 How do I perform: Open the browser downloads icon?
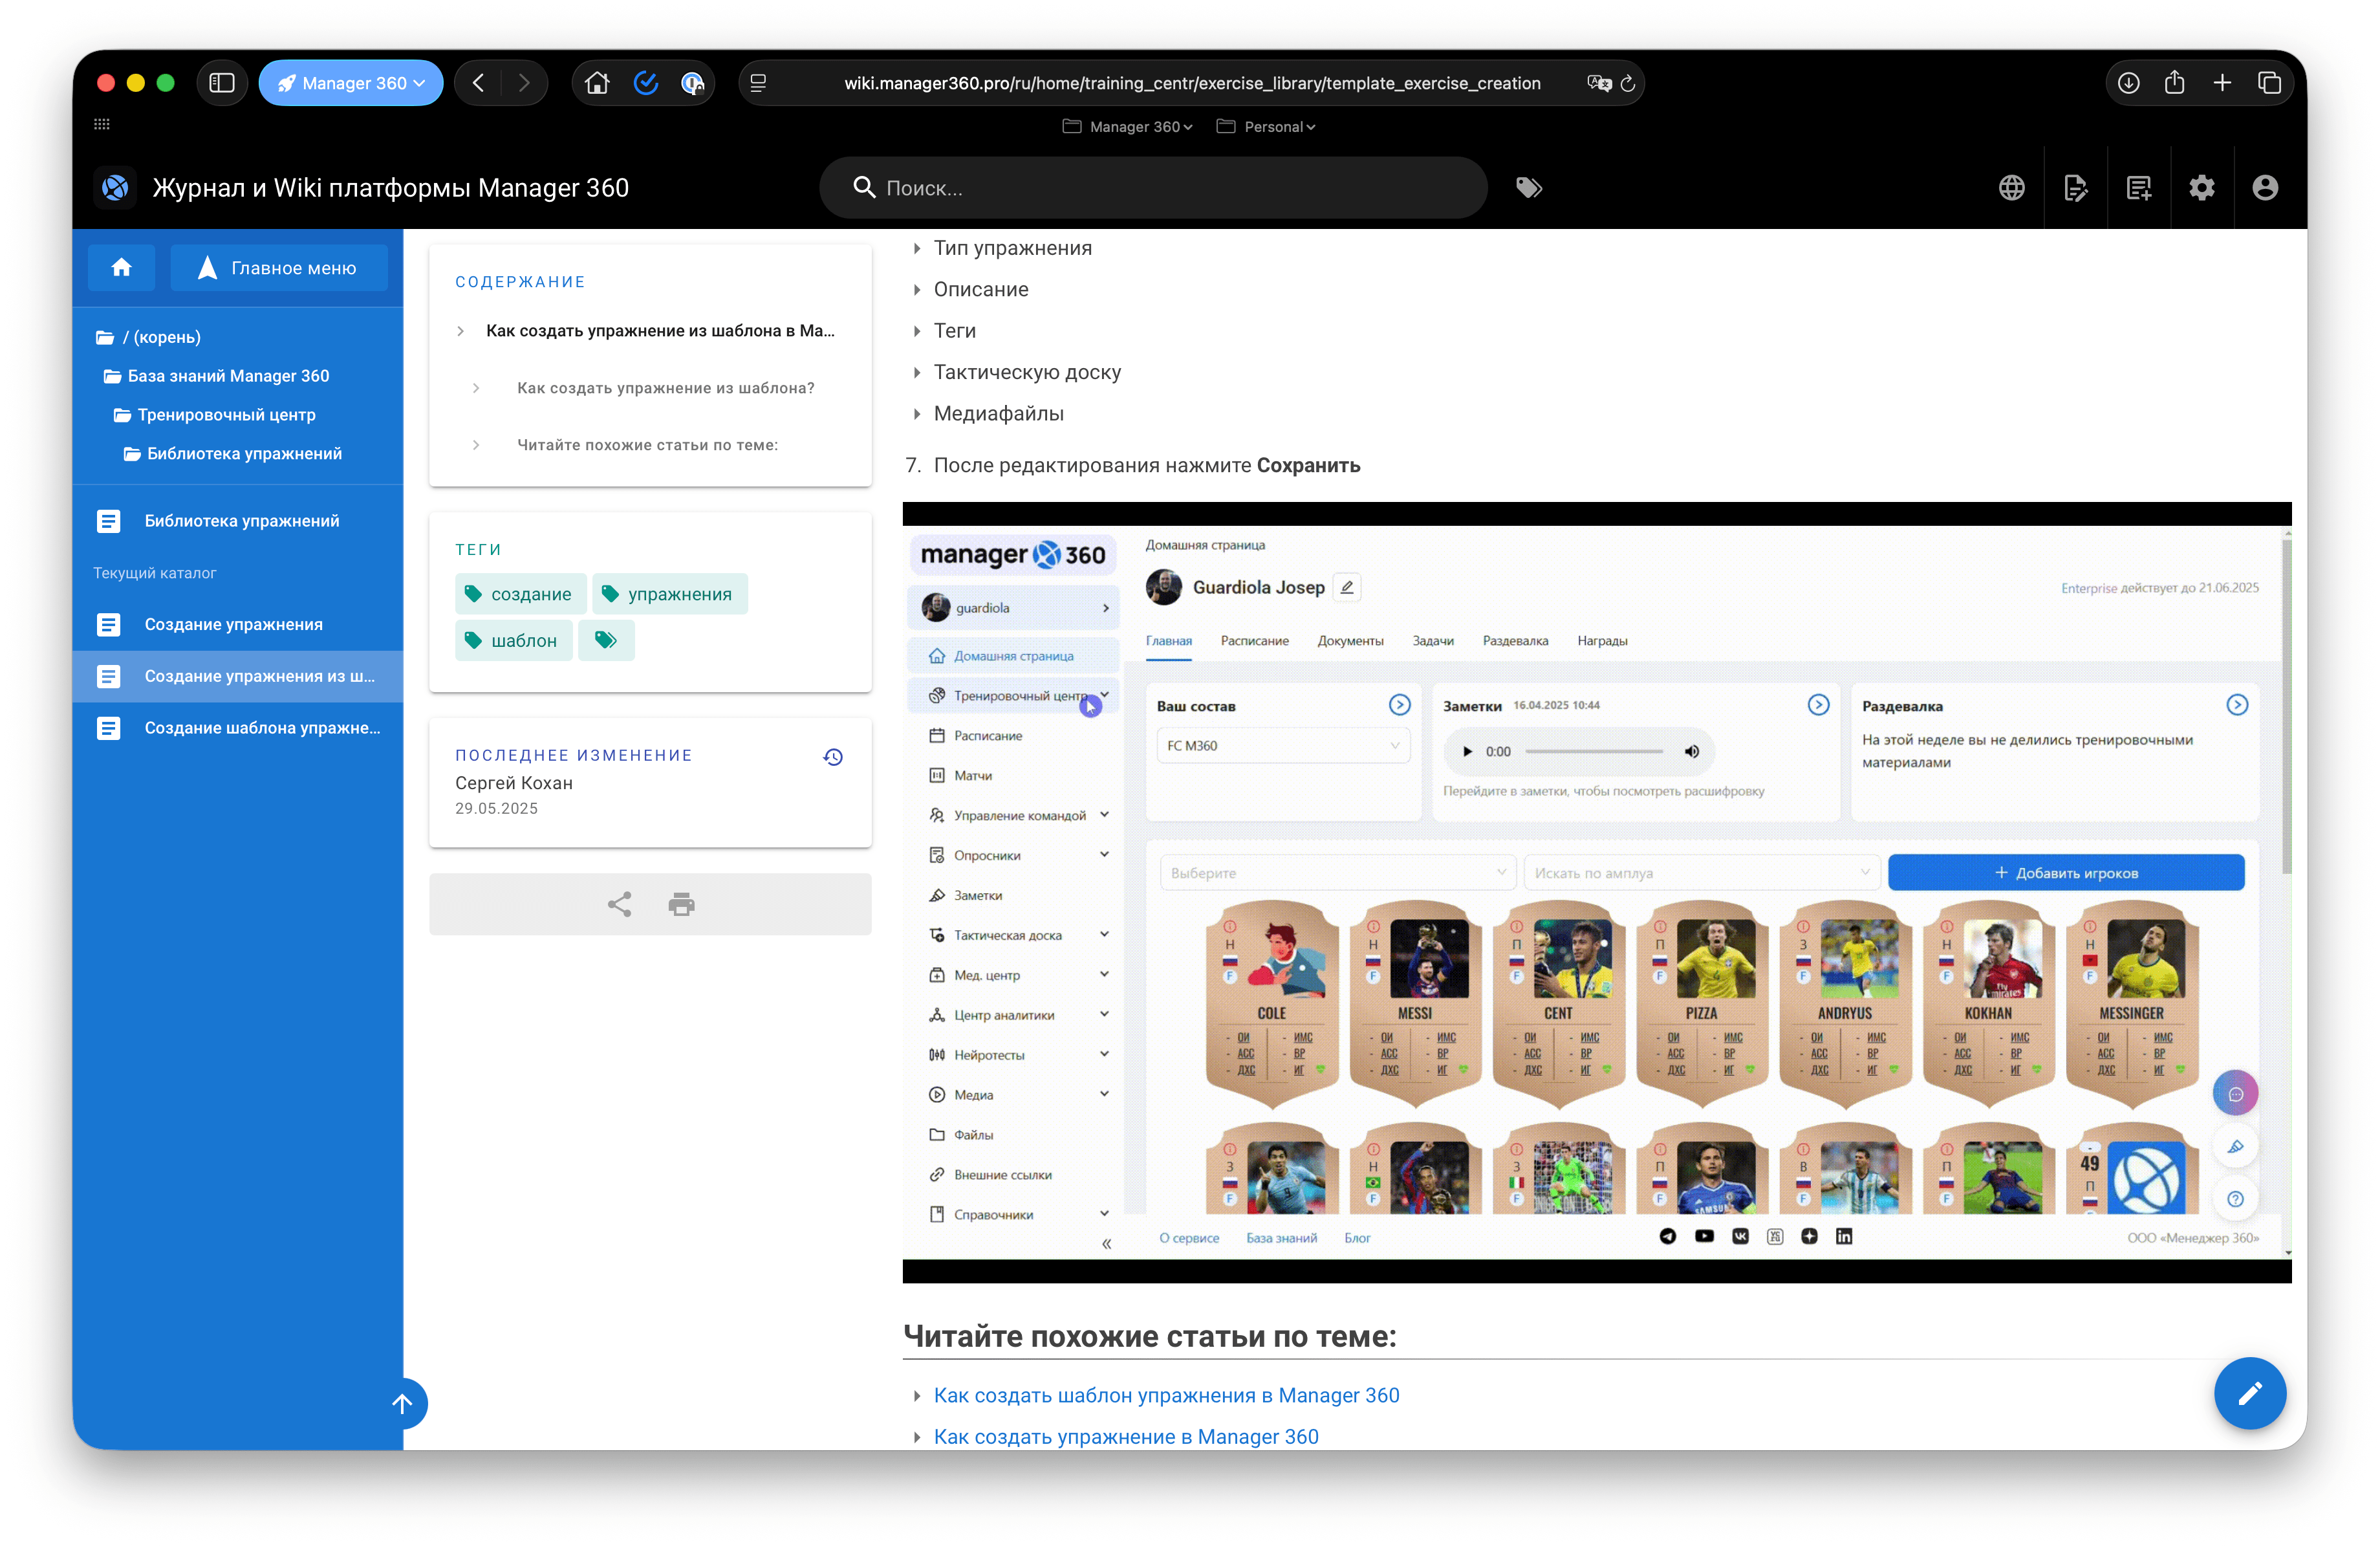coord(2129,83)
